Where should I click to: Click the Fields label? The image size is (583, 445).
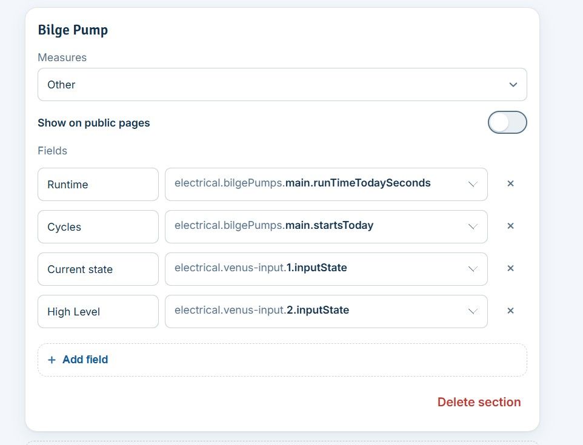[53, 151]
